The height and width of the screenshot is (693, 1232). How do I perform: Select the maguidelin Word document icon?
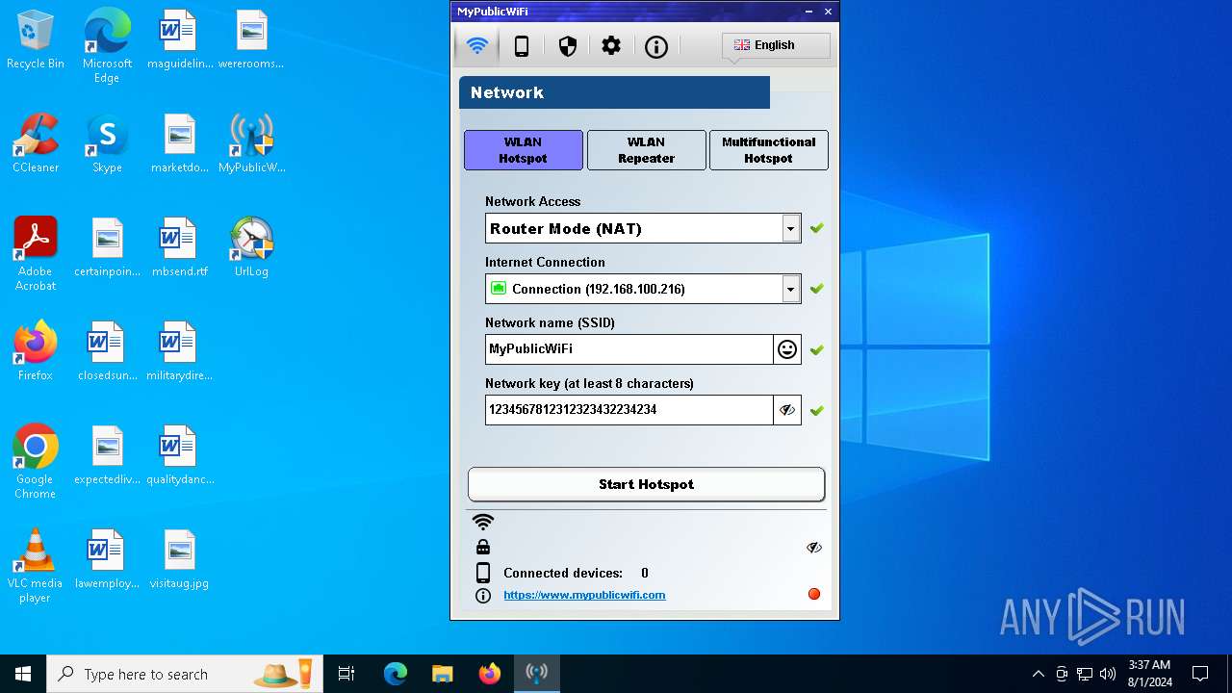pyautogui.click(x=179, y=40)
